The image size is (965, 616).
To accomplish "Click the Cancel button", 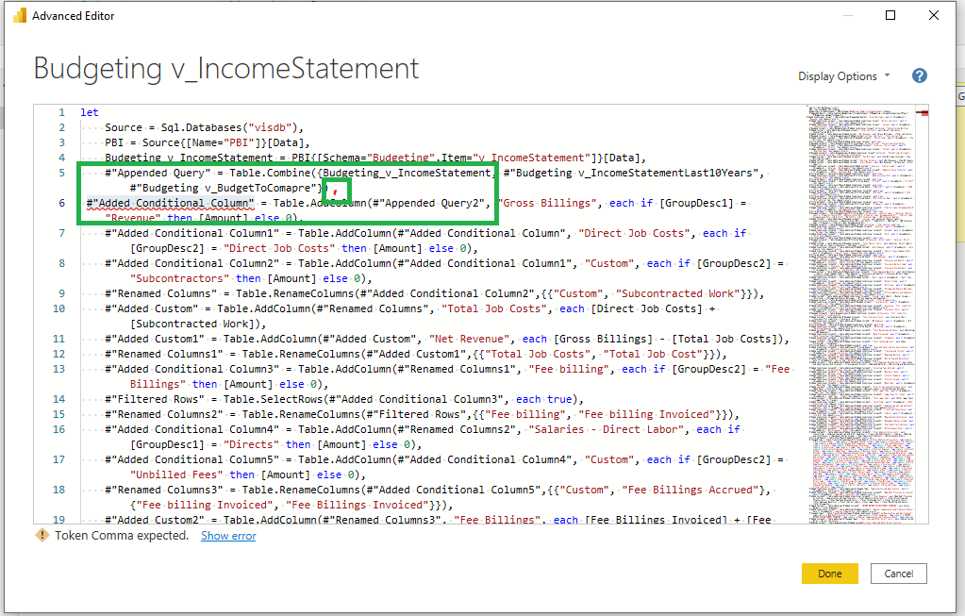I will tap(899, 574).
